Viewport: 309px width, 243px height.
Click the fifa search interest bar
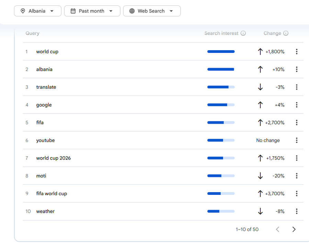[221, 123]
